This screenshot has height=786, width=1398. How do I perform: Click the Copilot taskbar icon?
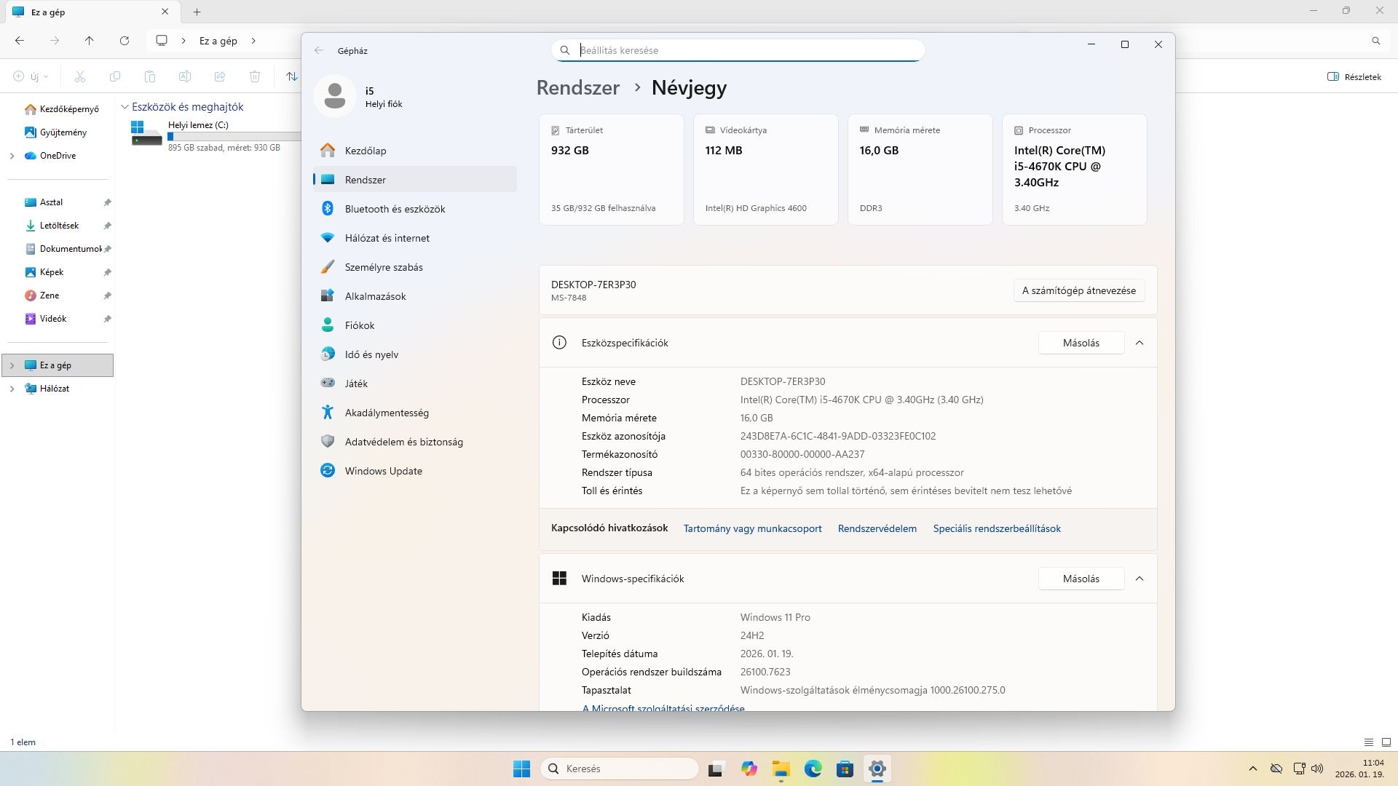click(749, 769)
